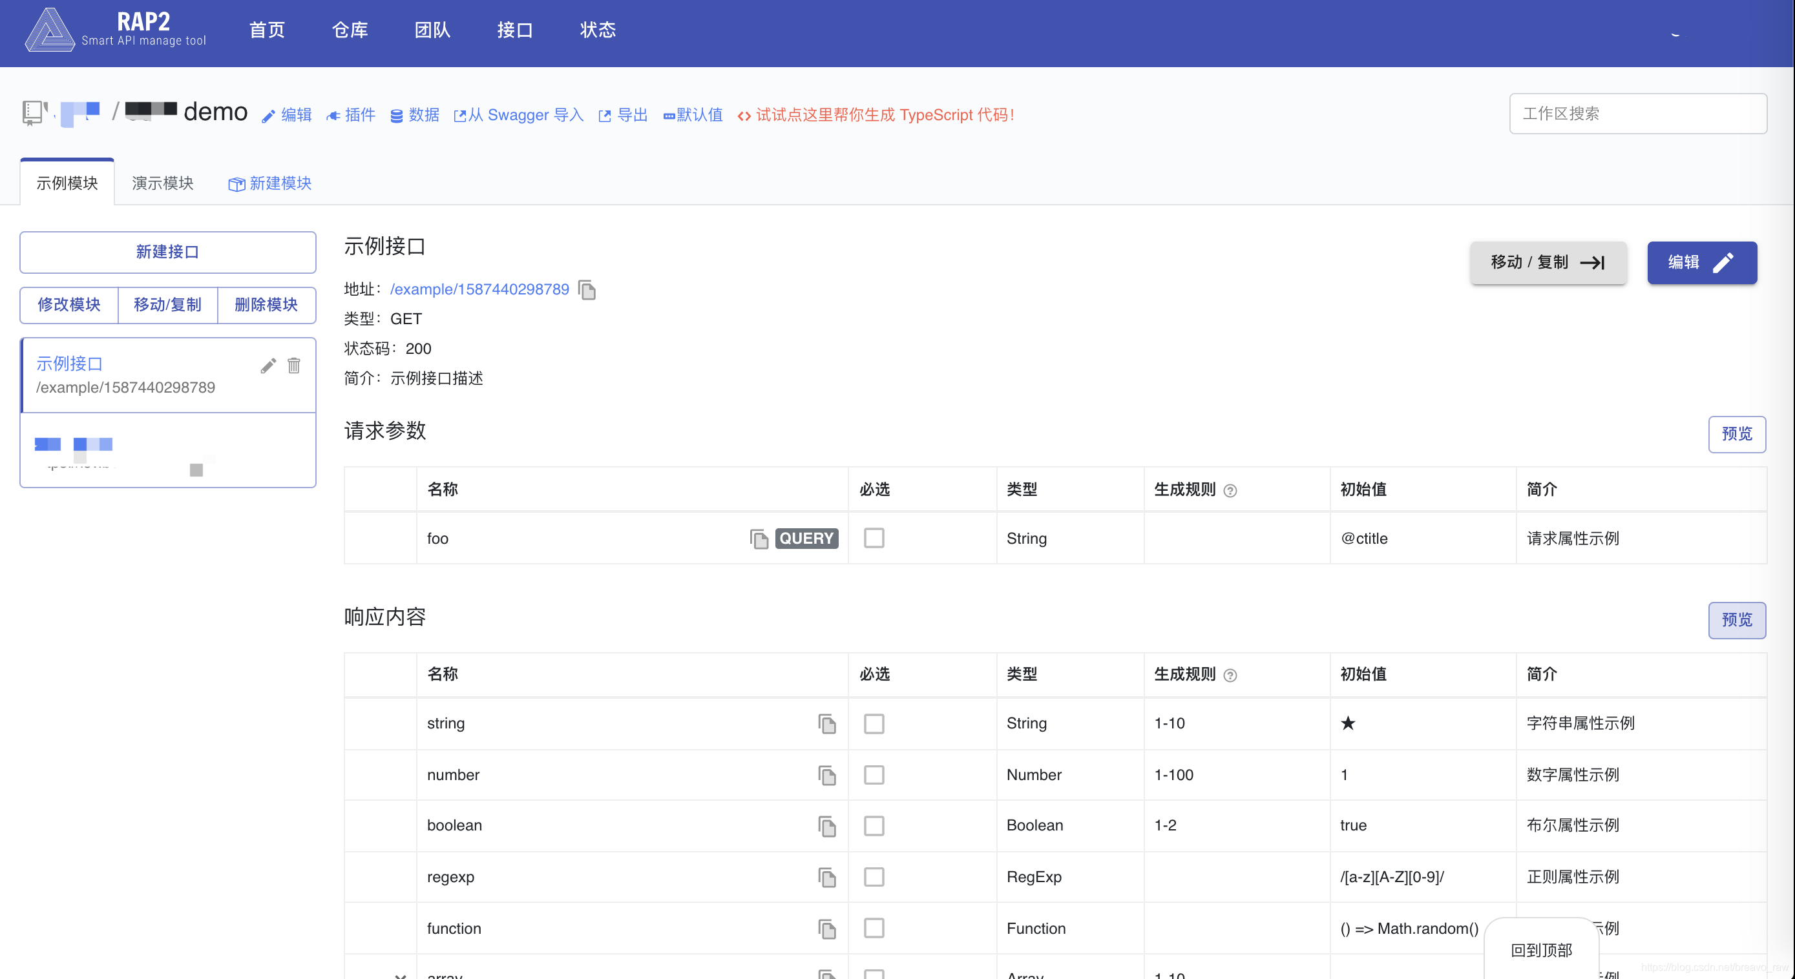Viewport: 1795px width, 979px height.
Task: Click the 修改模块 button
Action: (69, 305)
